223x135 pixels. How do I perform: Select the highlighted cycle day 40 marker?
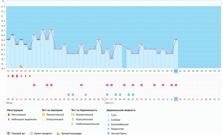coord(176,71)
